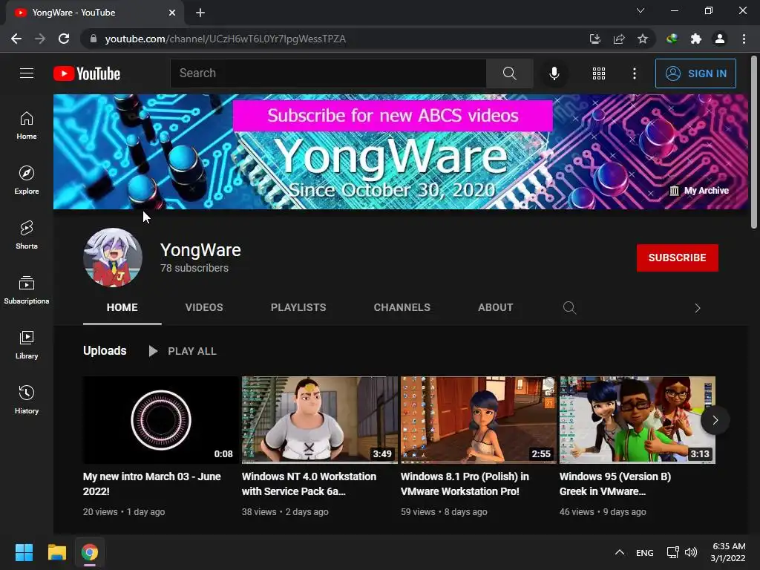The height and width of the screenshot is (570, 760).
Task: Open the YouTube hamburger guide menu
Action: (27, 73)
